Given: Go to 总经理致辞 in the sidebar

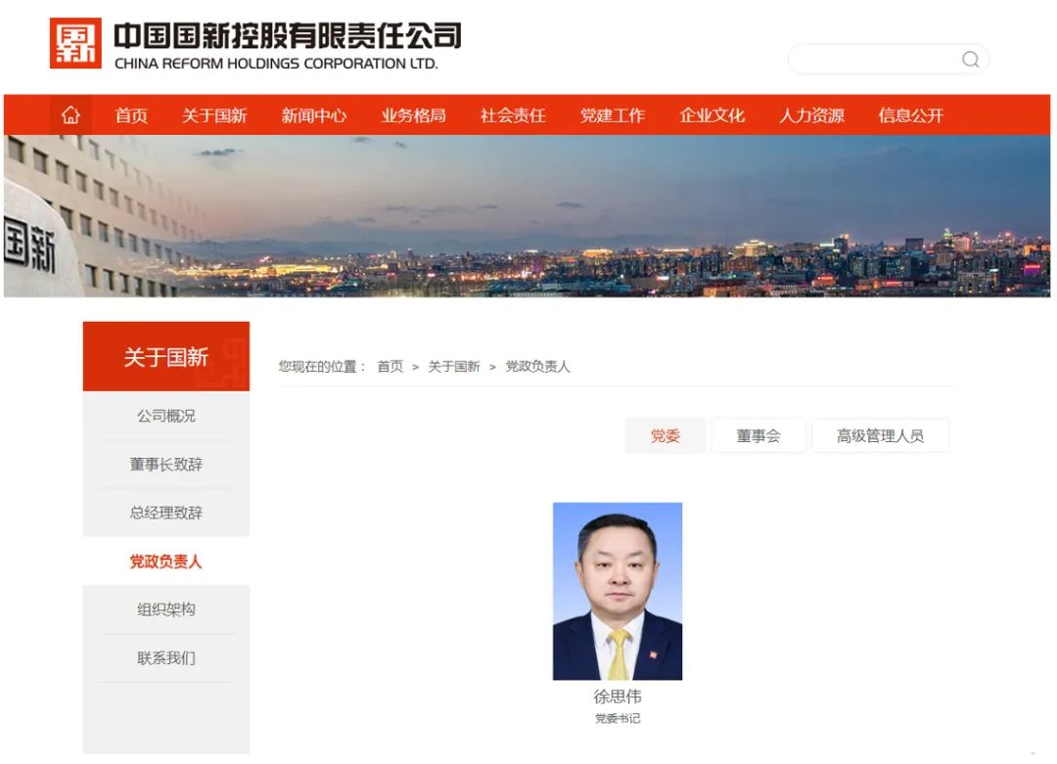Looking at the screenshot, I should (x=166, y=513).
